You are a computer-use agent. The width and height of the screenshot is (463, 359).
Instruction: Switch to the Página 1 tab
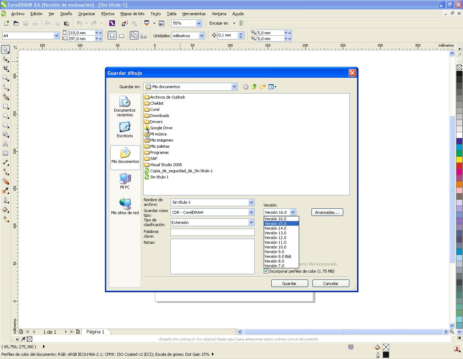(x=95, y=332)
